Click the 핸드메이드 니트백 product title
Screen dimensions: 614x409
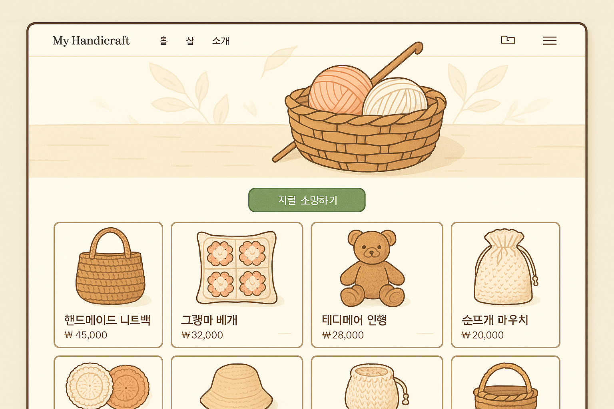point(107,320)
